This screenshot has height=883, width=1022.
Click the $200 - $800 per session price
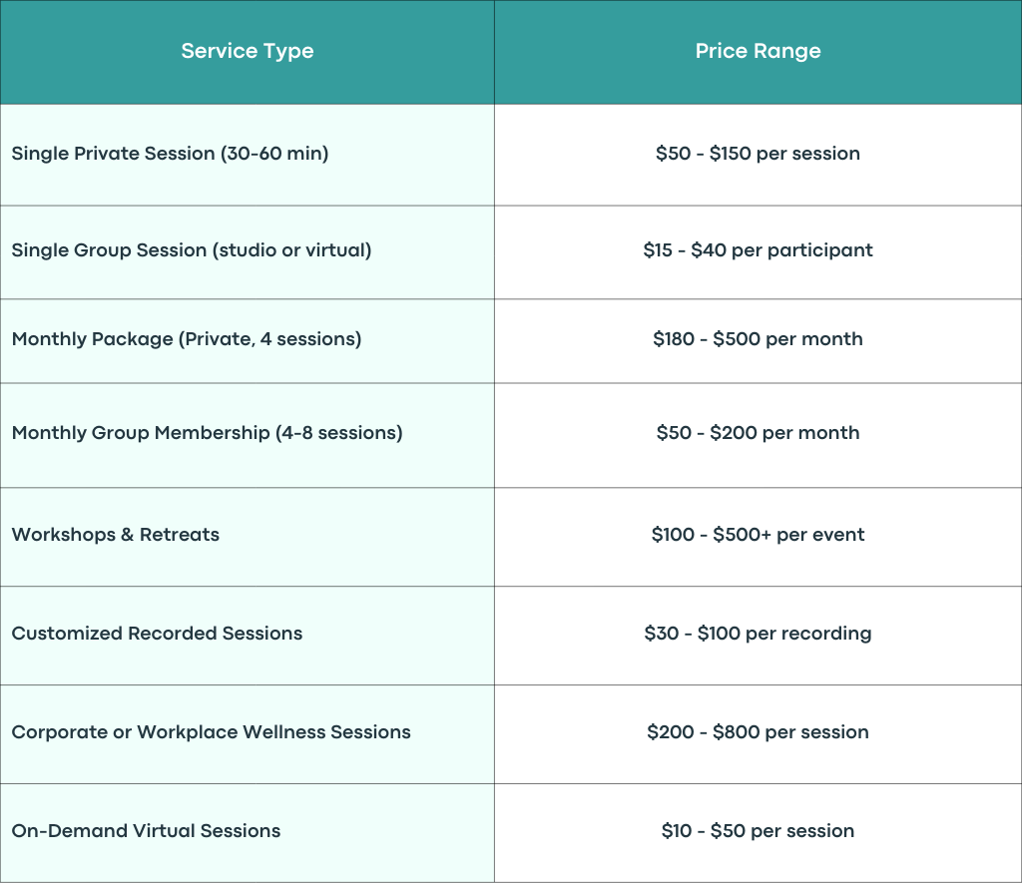pyautogui.click(x=759, y=732)
